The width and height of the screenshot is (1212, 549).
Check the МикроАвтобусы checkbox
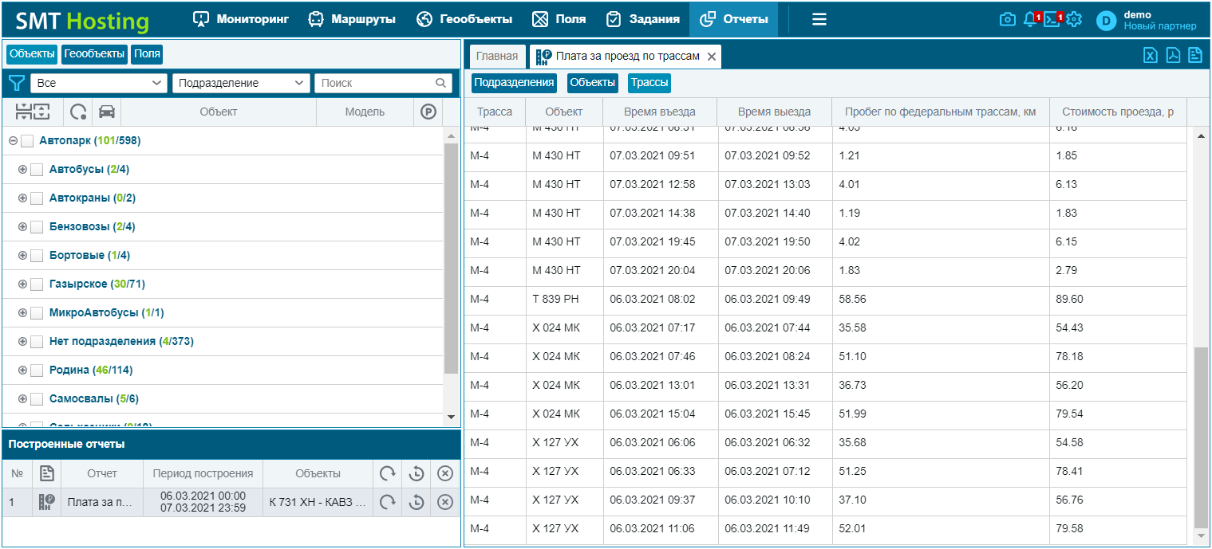[x=37, y=313]
